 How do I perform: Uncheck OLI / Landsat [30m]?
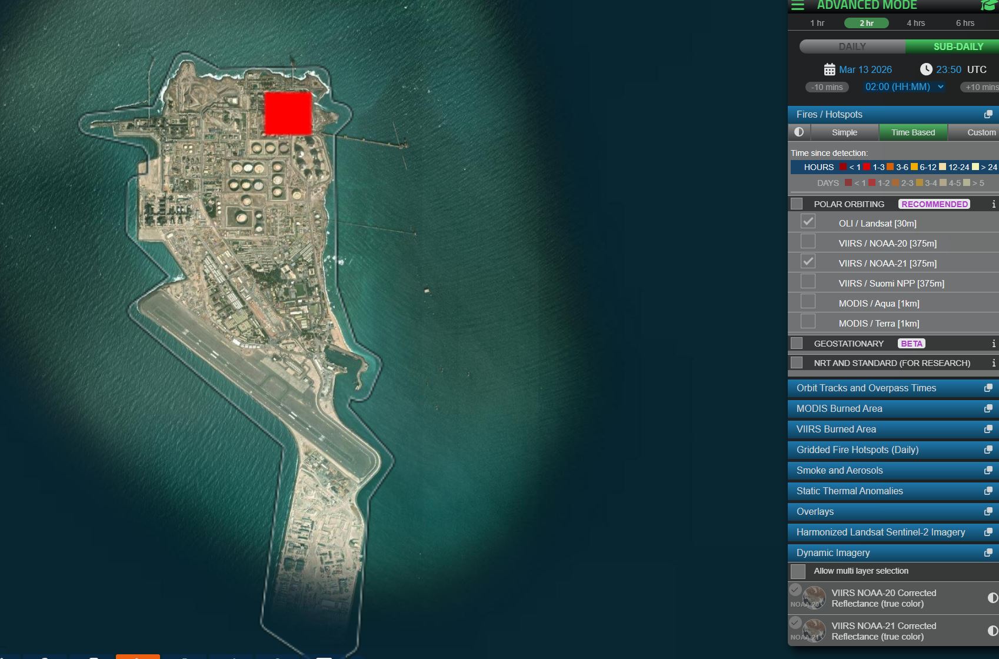(x=808, y=222)
